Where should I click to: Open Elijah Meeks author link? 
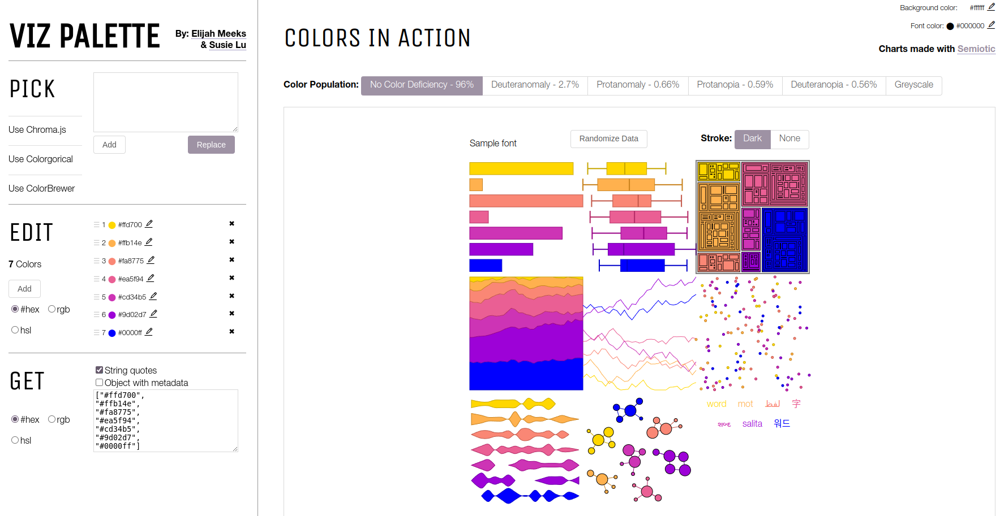click(x=218, y=34)
